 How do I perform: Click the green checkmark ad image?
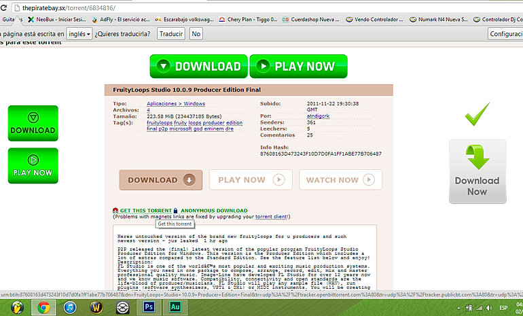click(477, 114)
